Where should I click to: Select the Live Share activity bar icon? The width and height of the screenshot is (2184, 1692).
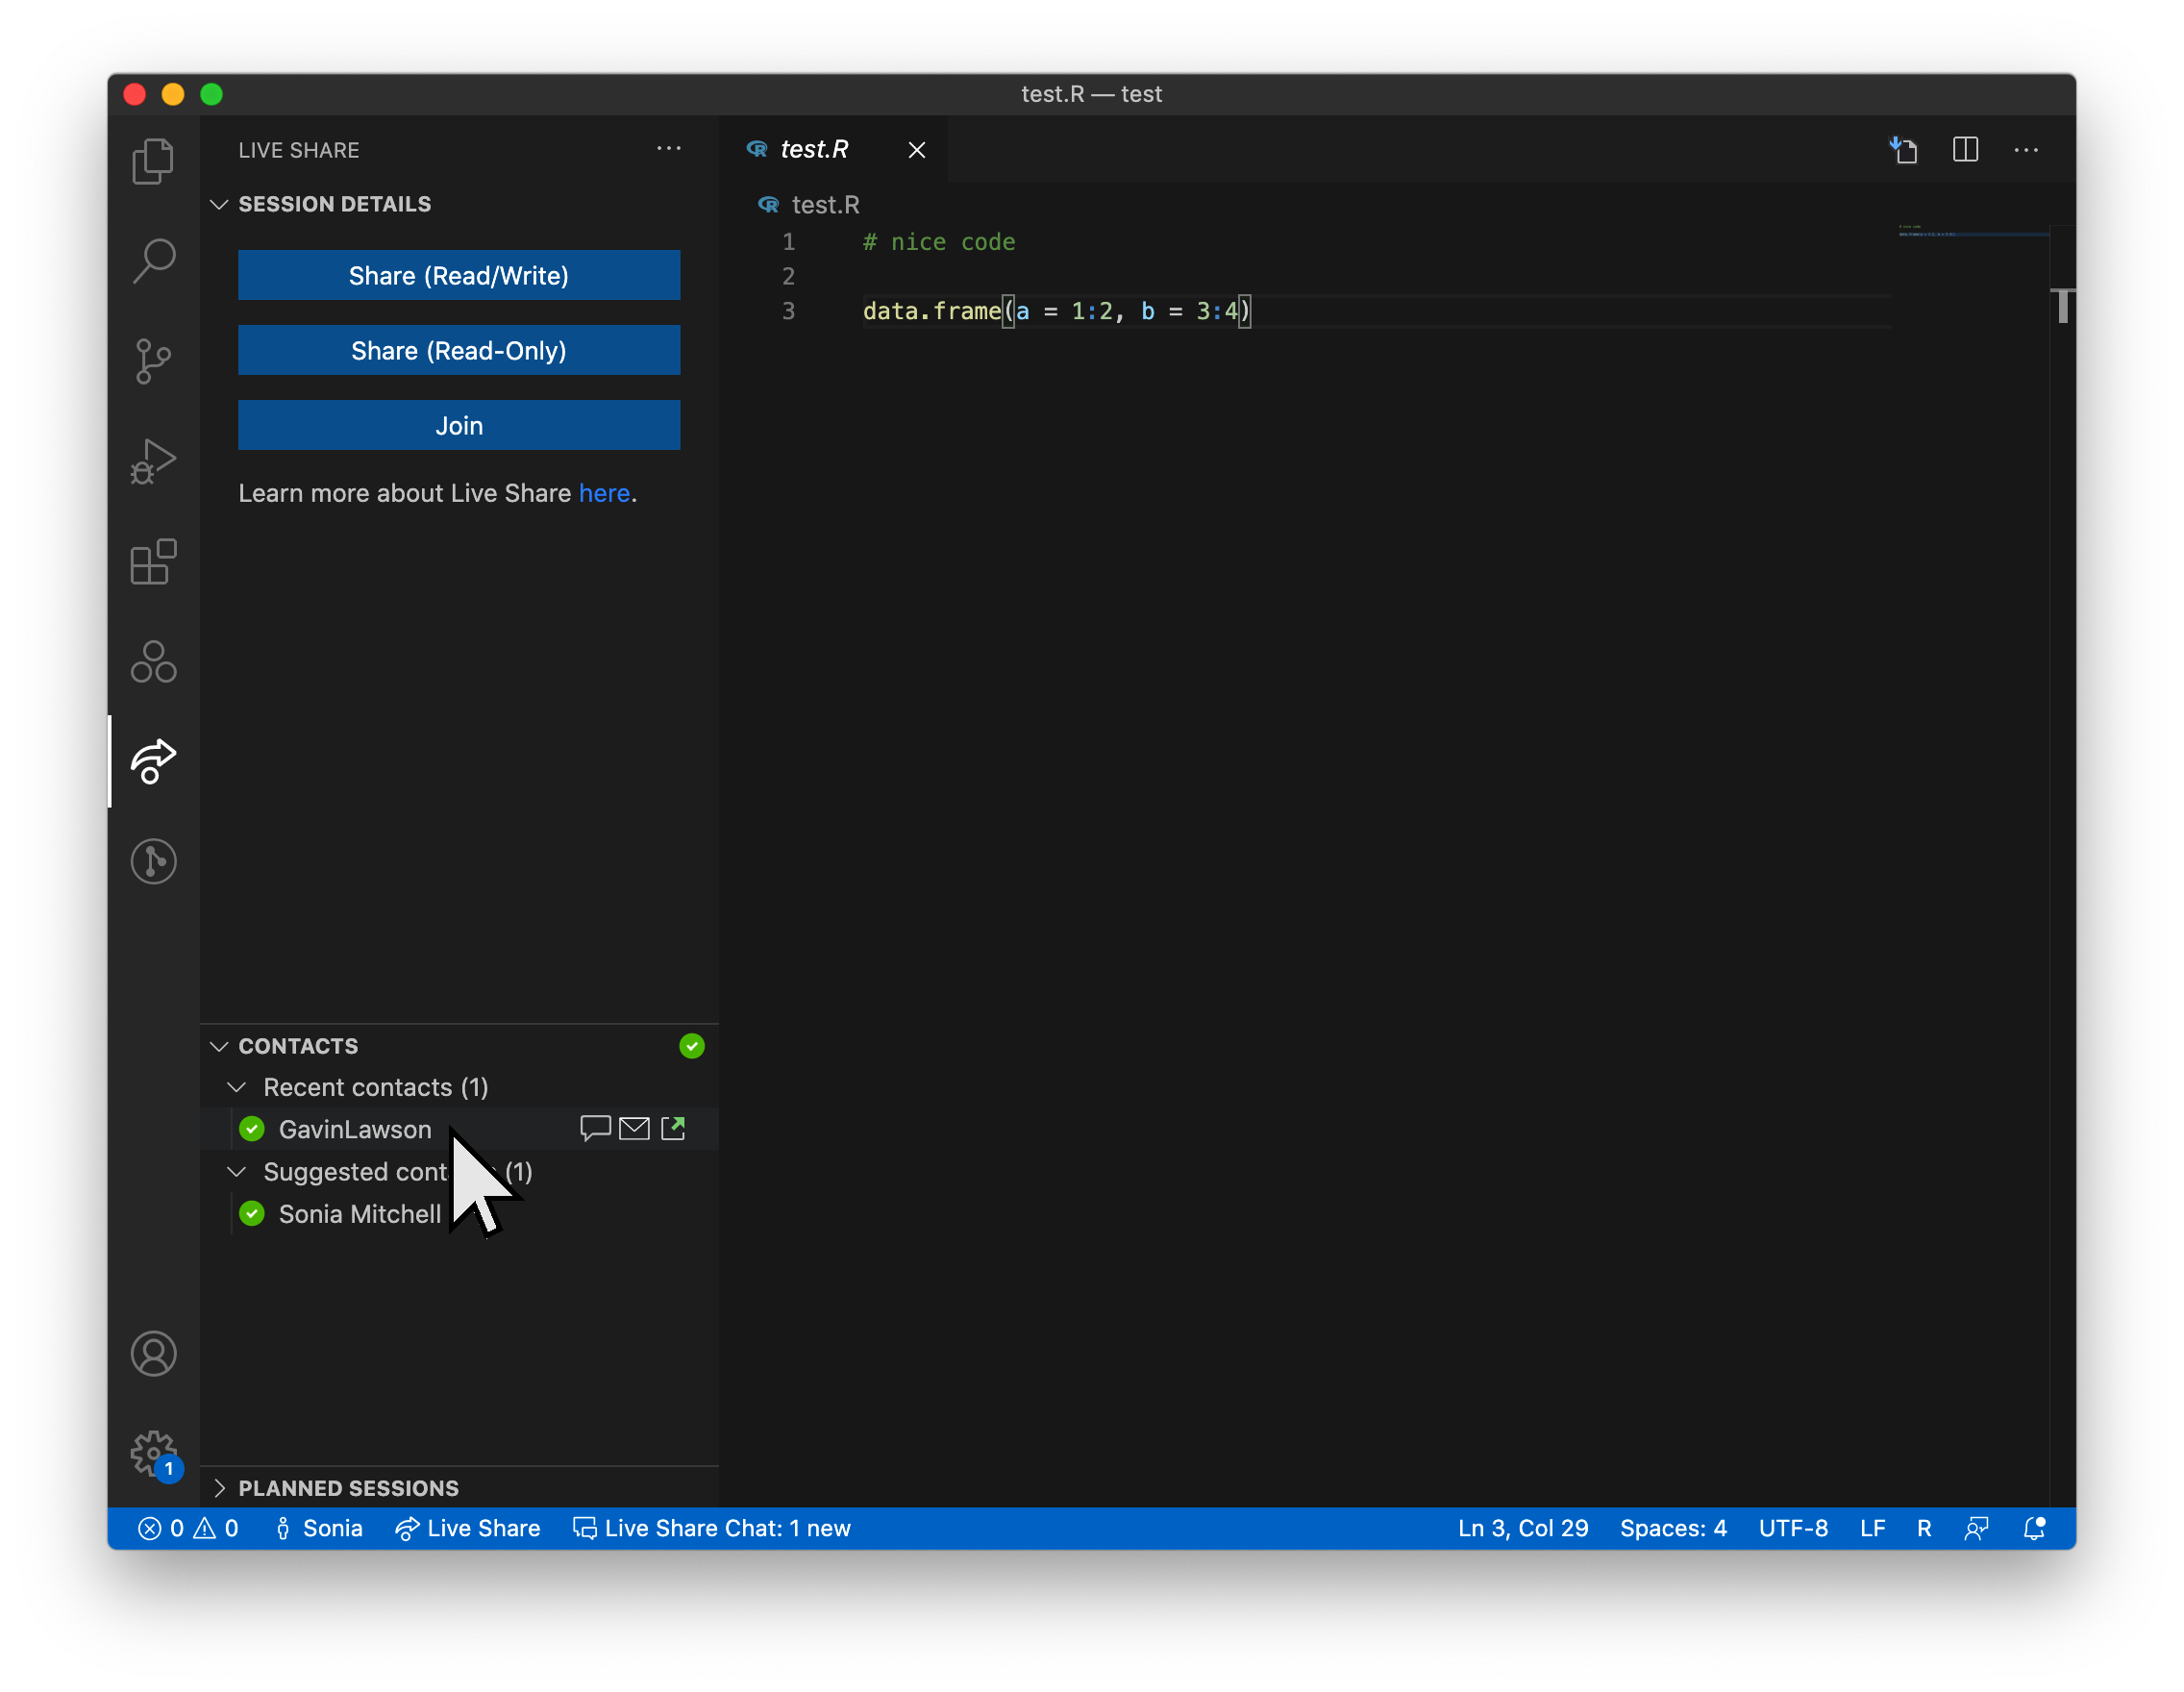(153, 761)
